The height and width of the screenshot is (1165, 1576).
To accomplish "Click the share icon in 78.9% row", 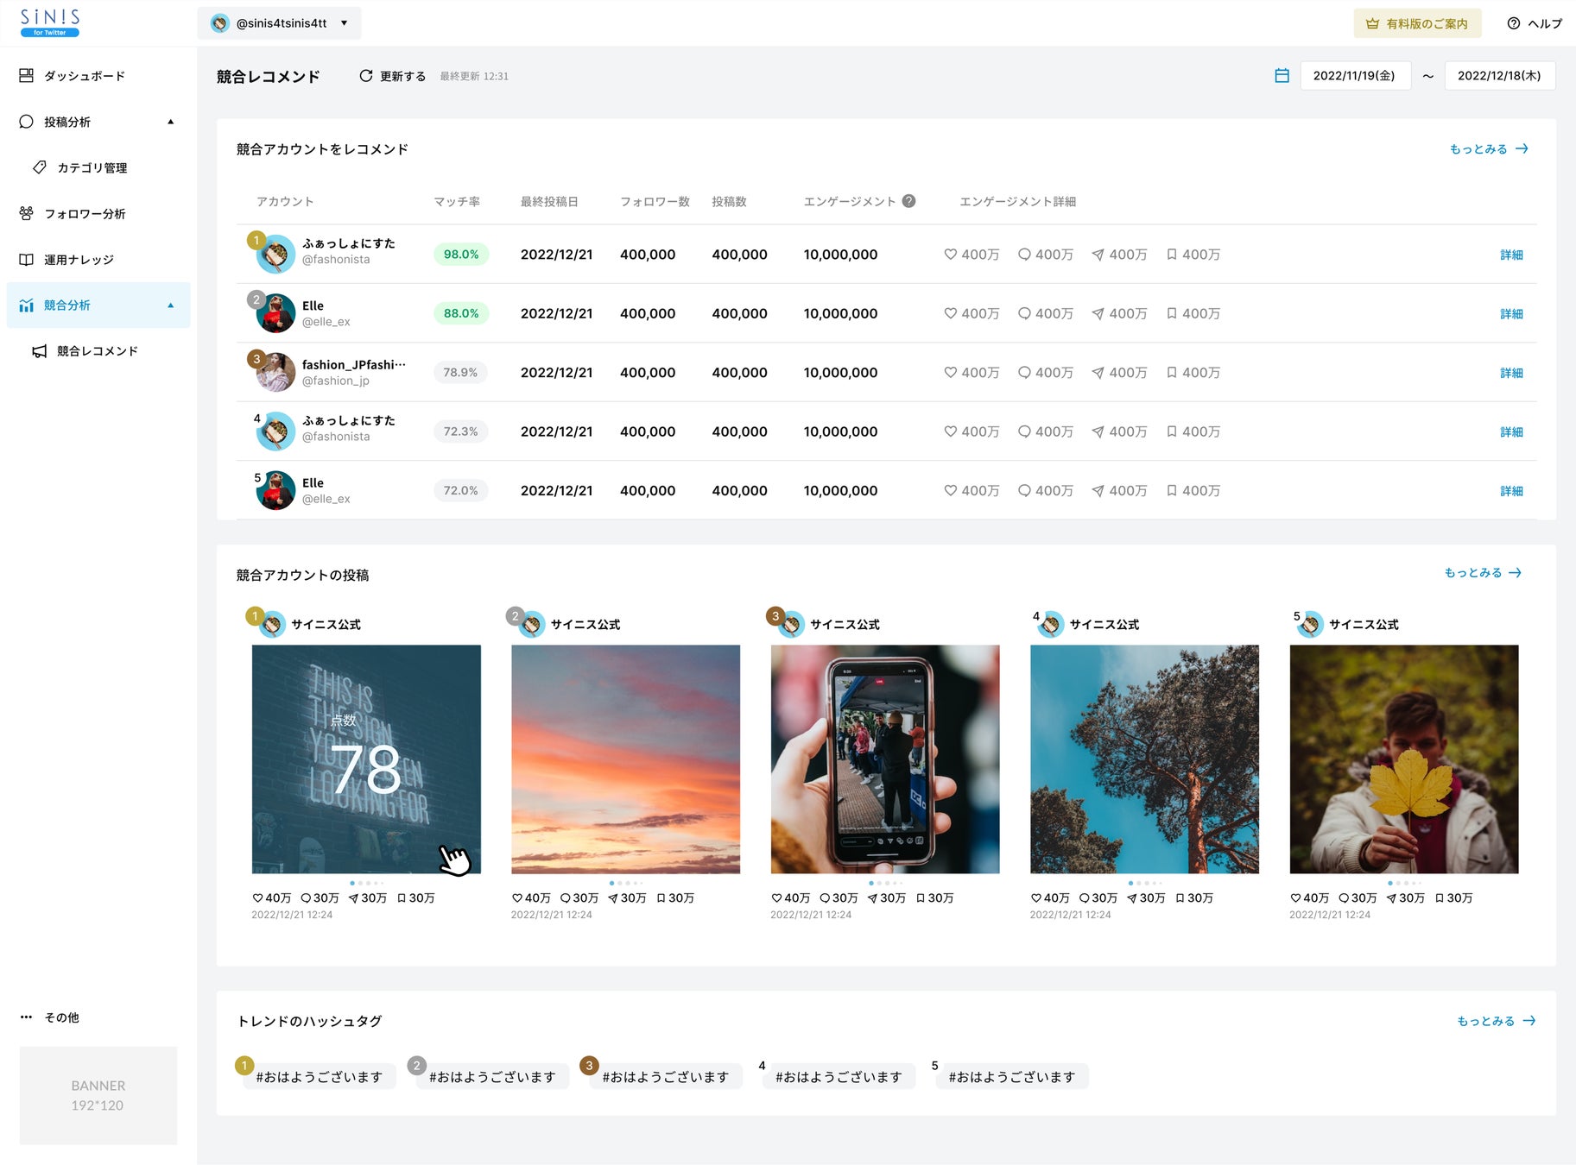I will (1098, 373).
